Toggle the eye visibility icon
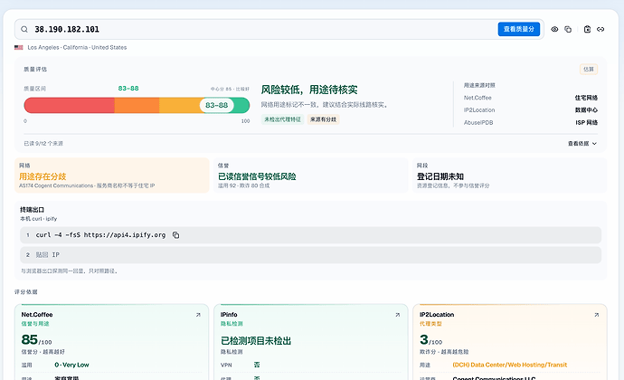The height and width of the screenshot is (380, 624). 554,29
